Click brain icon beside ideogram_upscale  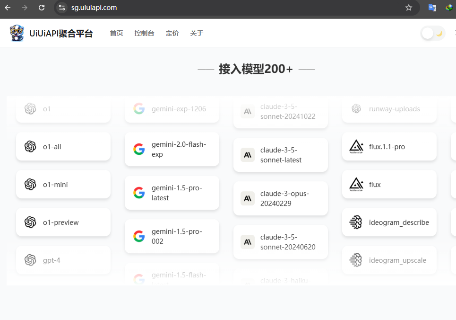point(356,260)
